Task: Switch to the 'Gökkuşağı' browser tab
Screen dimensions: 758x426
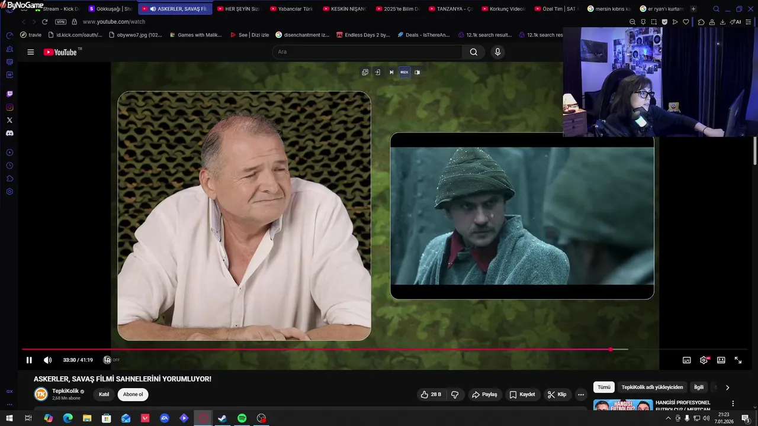Action: [x=110, y=9]
